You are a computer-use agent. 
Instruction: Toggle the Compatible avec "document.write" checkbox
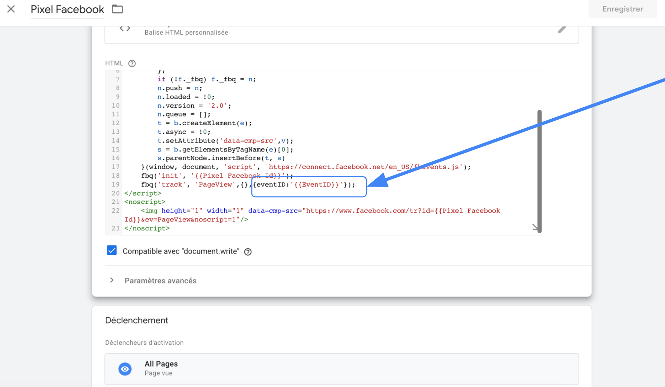112,251
